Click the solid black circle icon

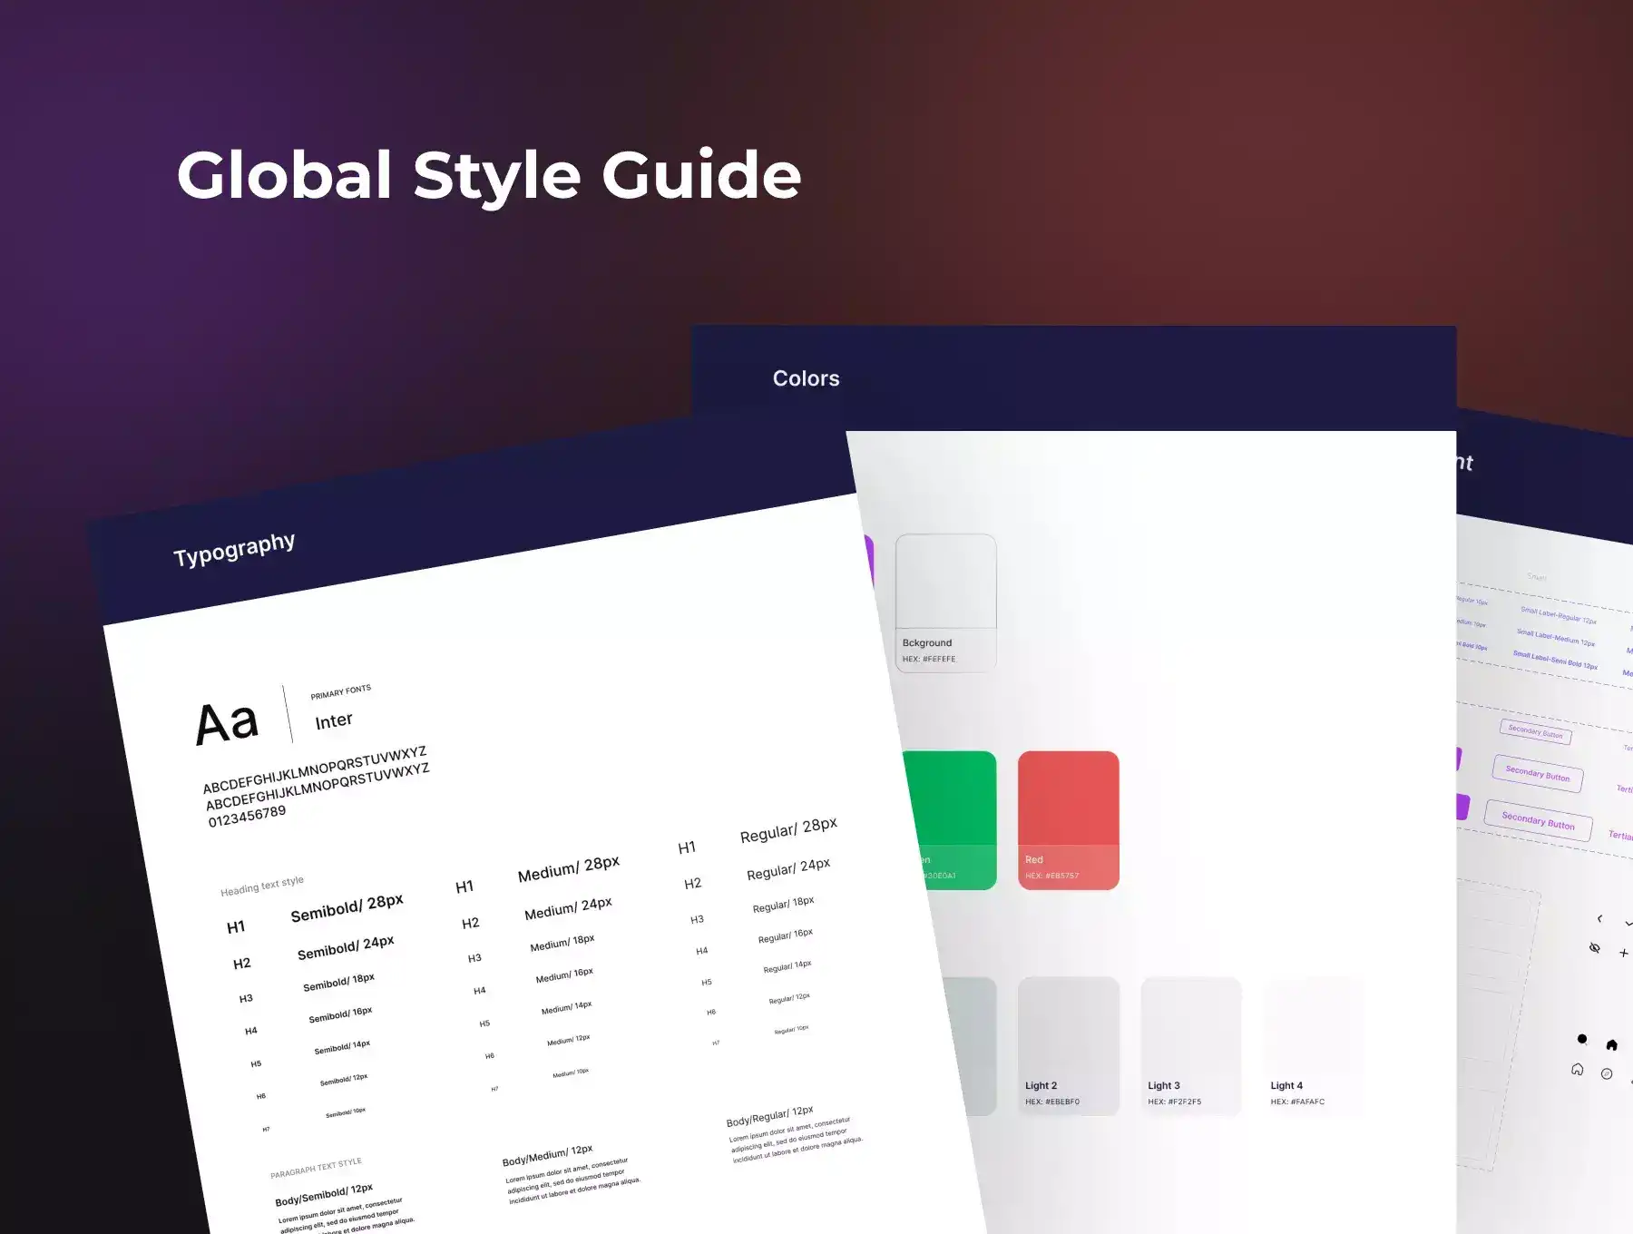click(1582, 1039)
